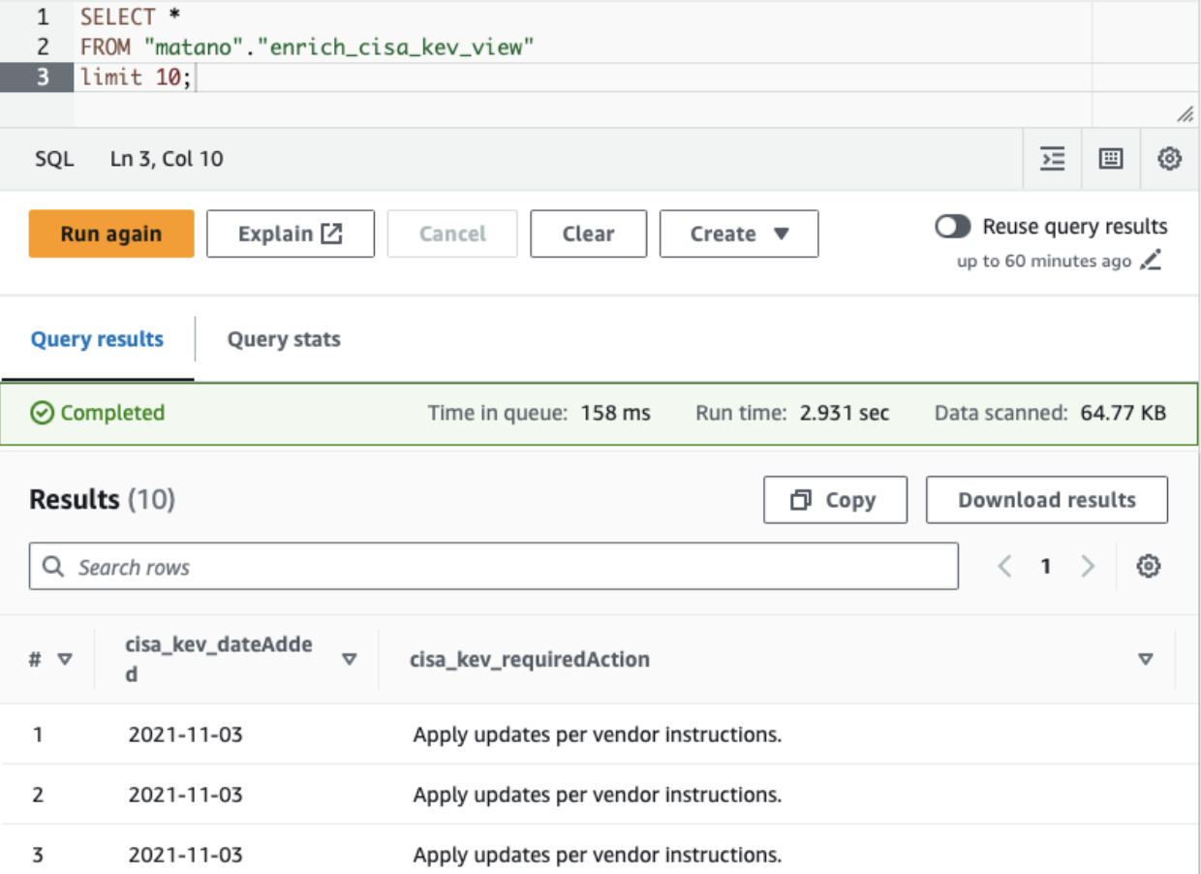Click the Search rows input field
The image size is (1201, 874).
tap(494, 566)
